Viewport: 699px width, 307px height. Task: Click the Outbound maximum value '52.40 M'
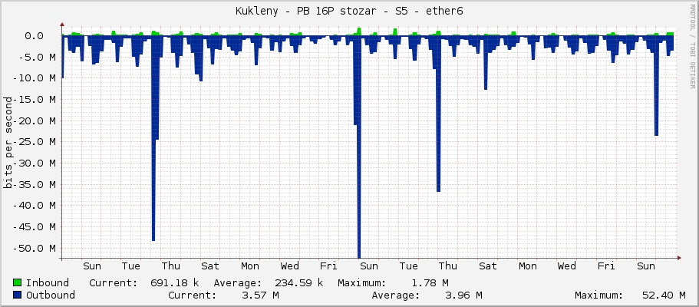(x=664, y=295)
